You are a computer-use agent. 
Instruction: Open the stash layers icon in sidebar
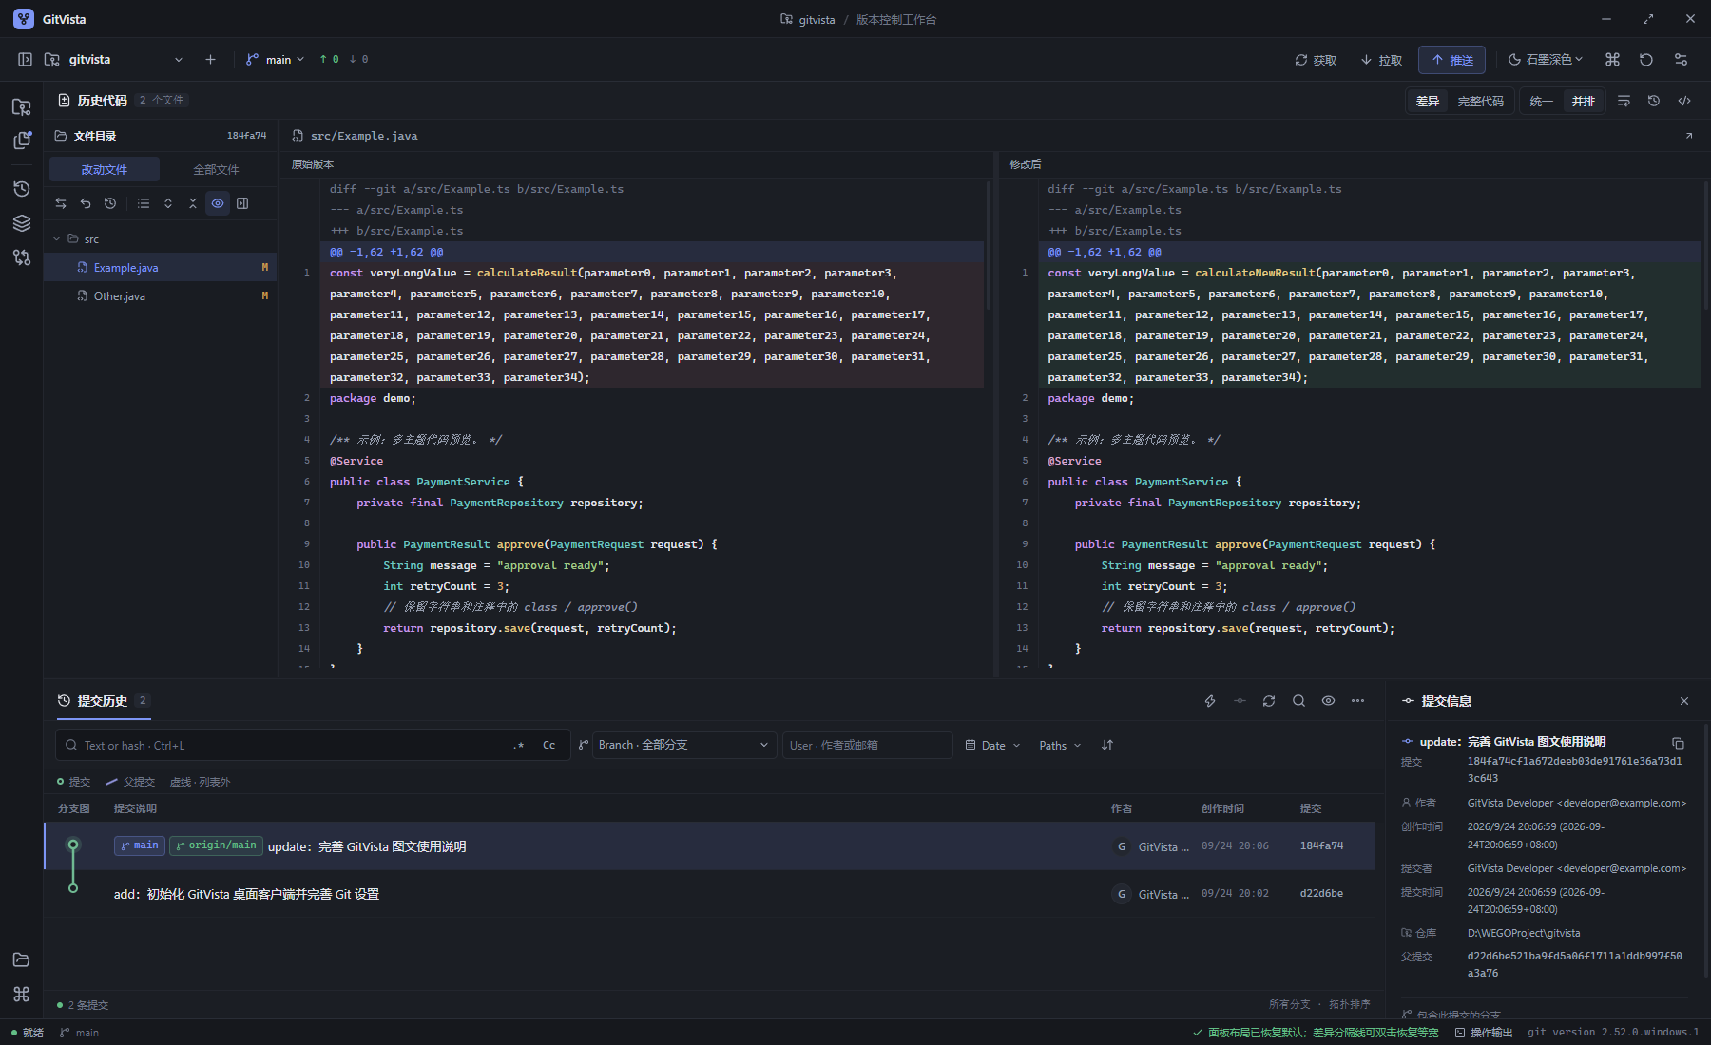[21, 223]
